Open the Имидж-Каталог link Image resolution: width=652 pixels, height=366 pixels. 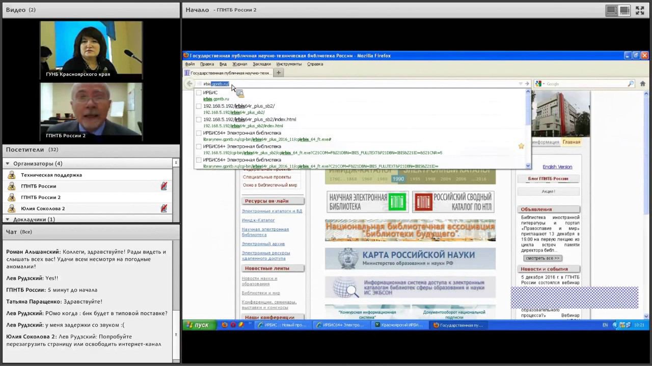pos(258,220)
